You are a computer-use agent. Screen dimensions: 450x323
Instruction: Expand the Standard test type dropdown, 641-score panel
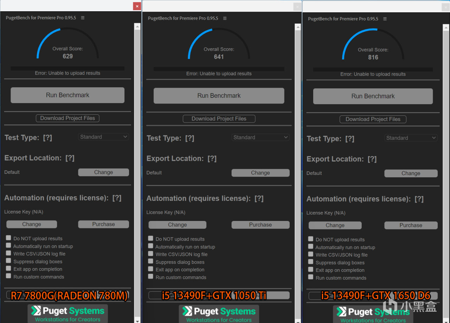coord(261,137)
